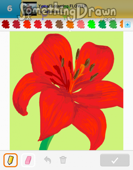Choose the dark green color swatch
Image resolution: width=133 pixels, height=170 pixels.
(102, 24)
